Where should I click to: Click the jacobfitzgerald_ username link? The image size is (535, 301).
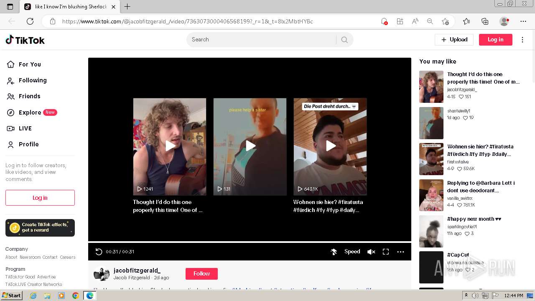[137, 270]
